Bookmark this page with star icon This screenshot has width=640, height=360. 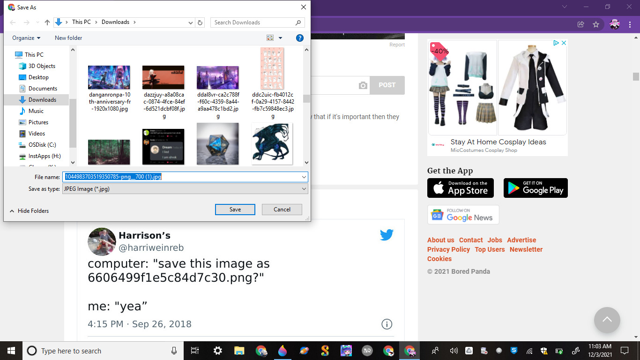click(596, 24)
